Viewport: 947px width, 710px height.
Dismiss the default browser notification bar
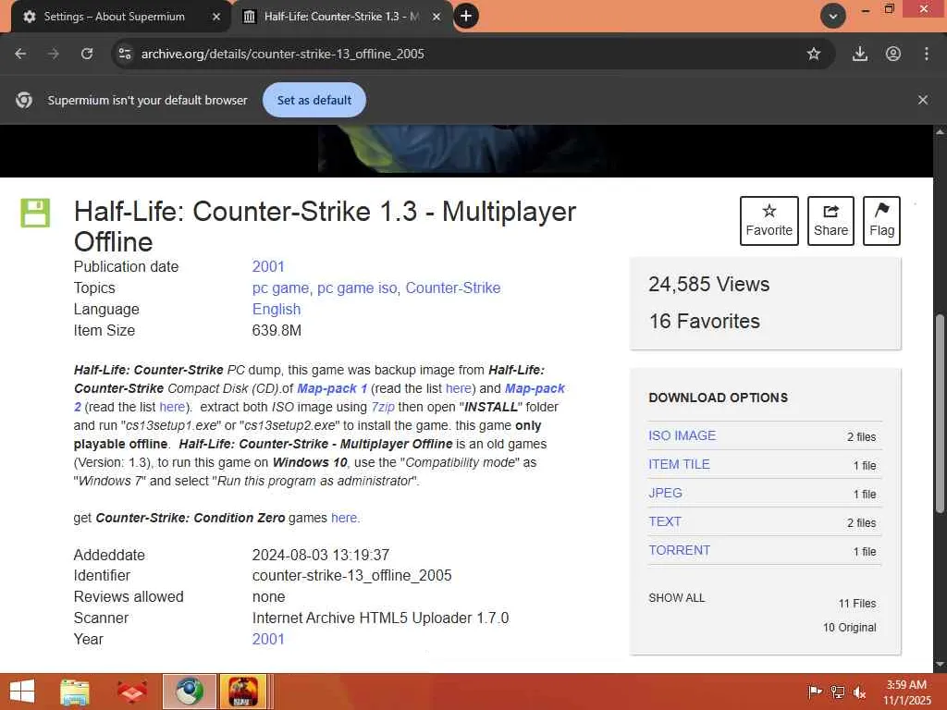click(x=923, y=100)
